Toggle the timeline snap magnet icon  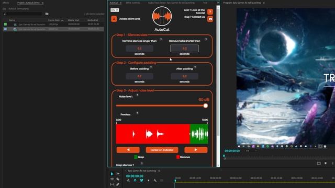click(x=135, y=181)
